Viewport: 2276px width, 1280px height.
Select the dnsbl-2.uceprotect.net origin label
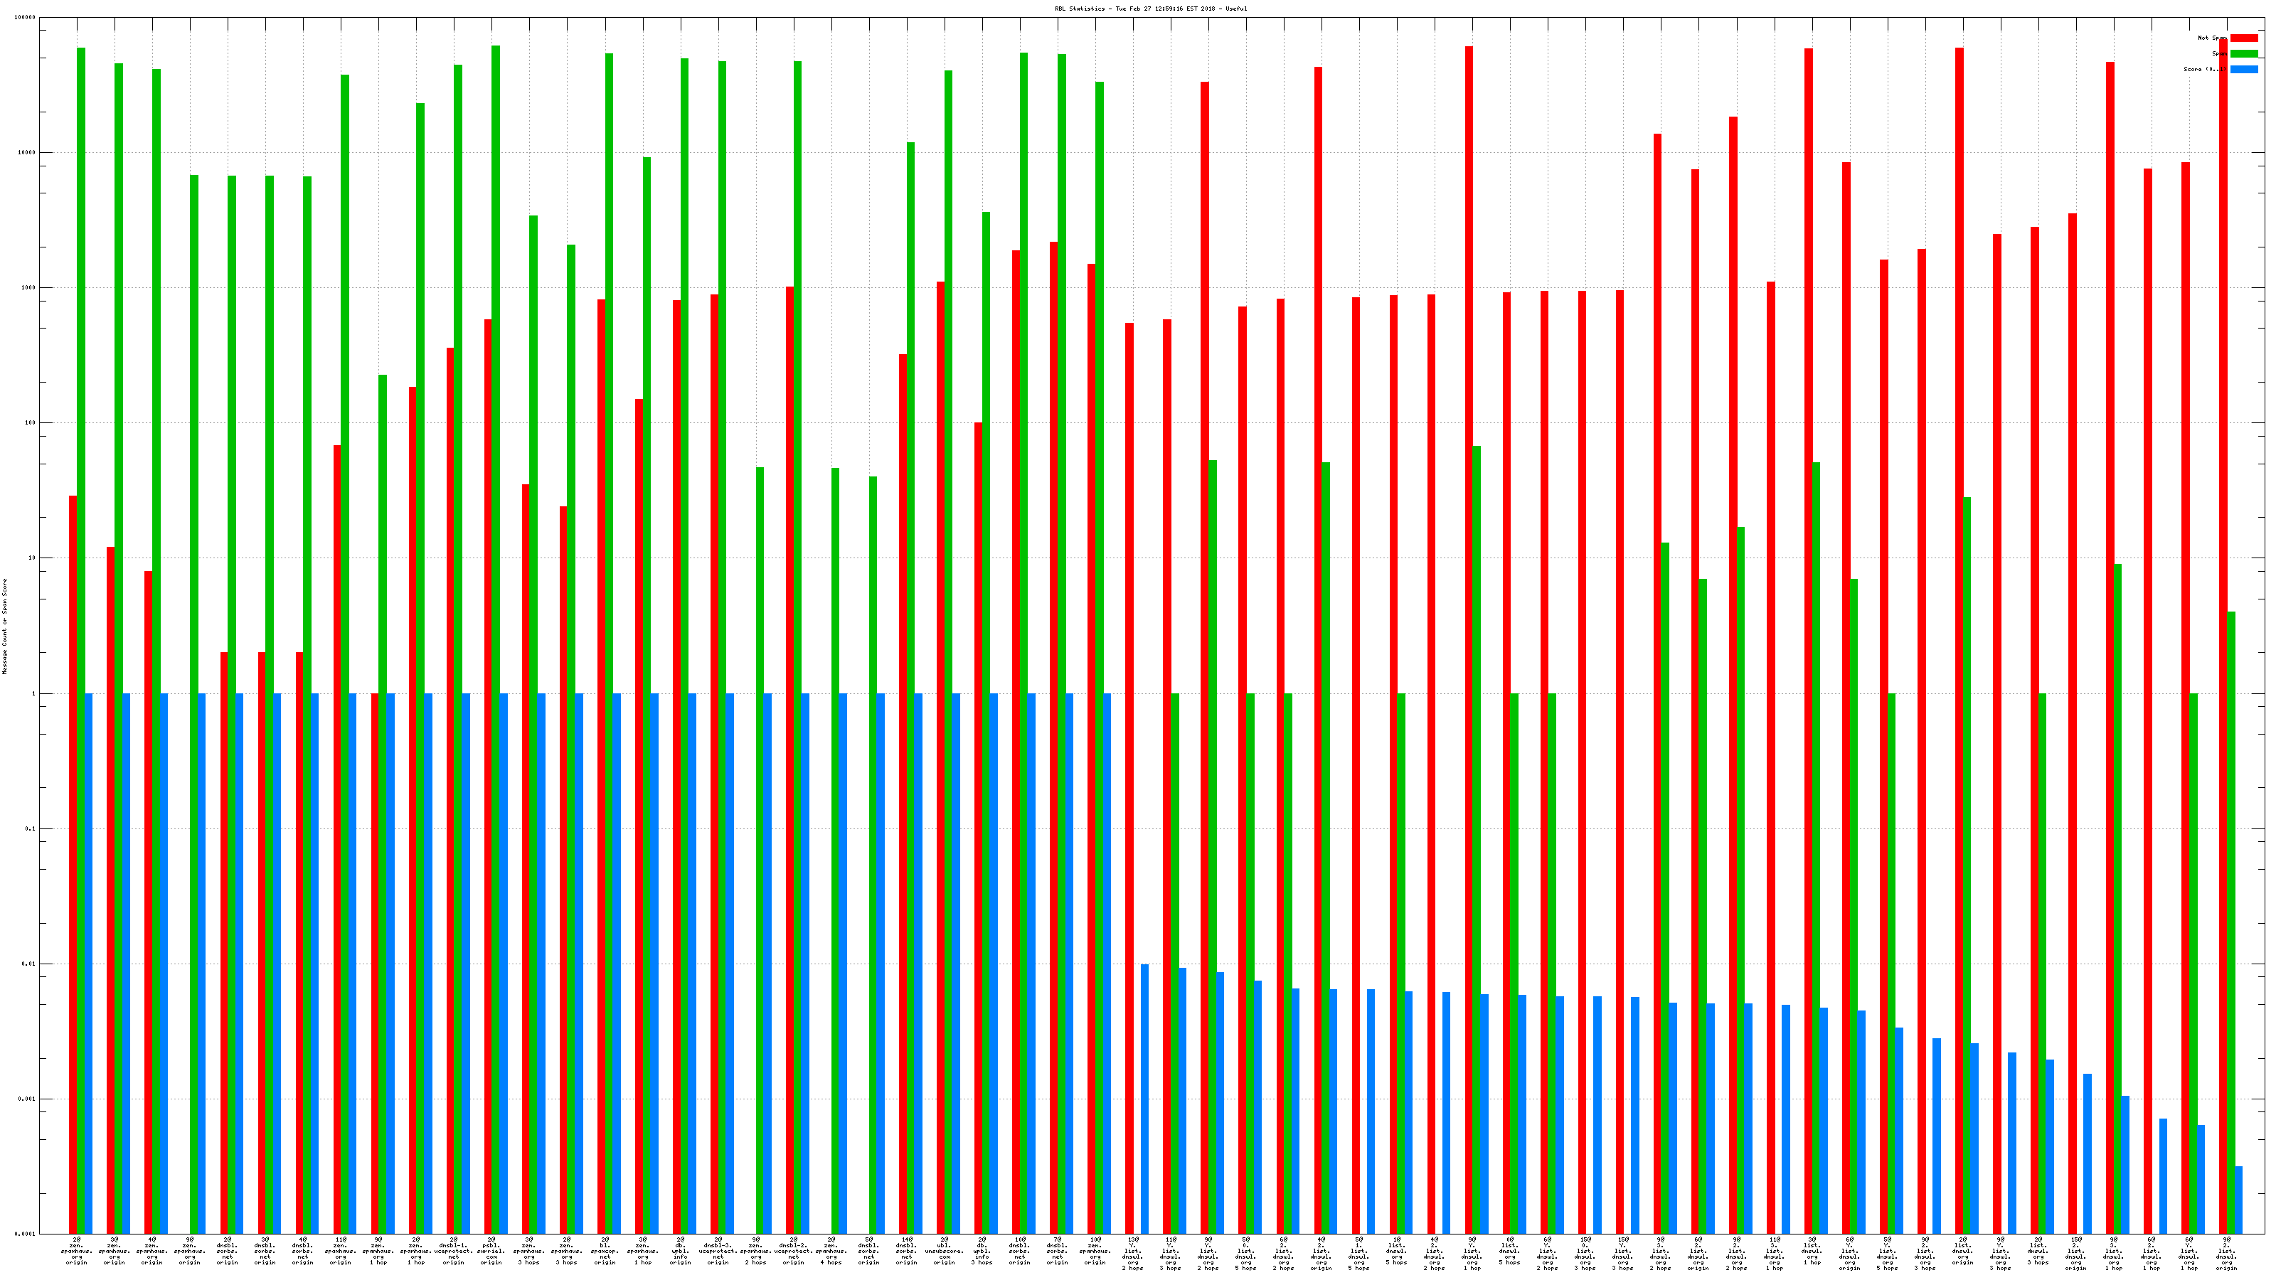[794, 1251]
